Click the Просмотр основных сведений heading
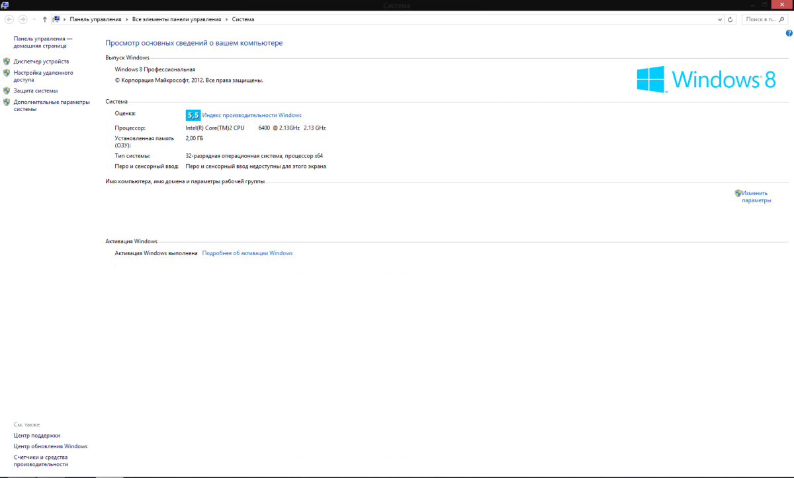The width and height of the screenshot is (794, 478). coord(195,43)
